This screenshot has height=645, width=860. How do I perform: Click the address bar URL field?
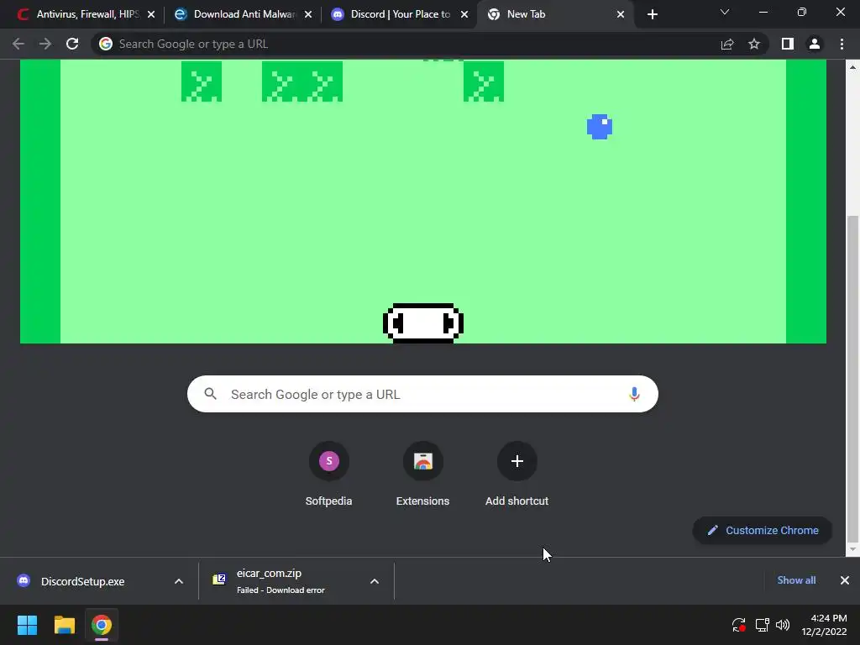406,44
